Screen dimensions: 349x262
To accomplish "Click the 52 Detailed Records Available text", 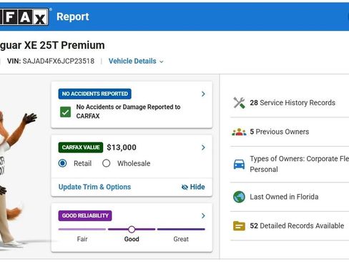I will (297, 225).
